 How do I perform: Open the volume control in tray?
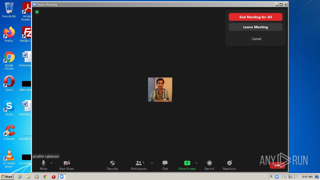tap(284, 177)
